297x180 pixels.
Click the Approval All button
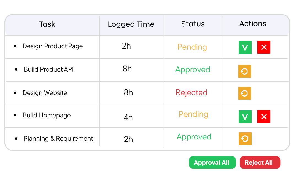(212, 162)
